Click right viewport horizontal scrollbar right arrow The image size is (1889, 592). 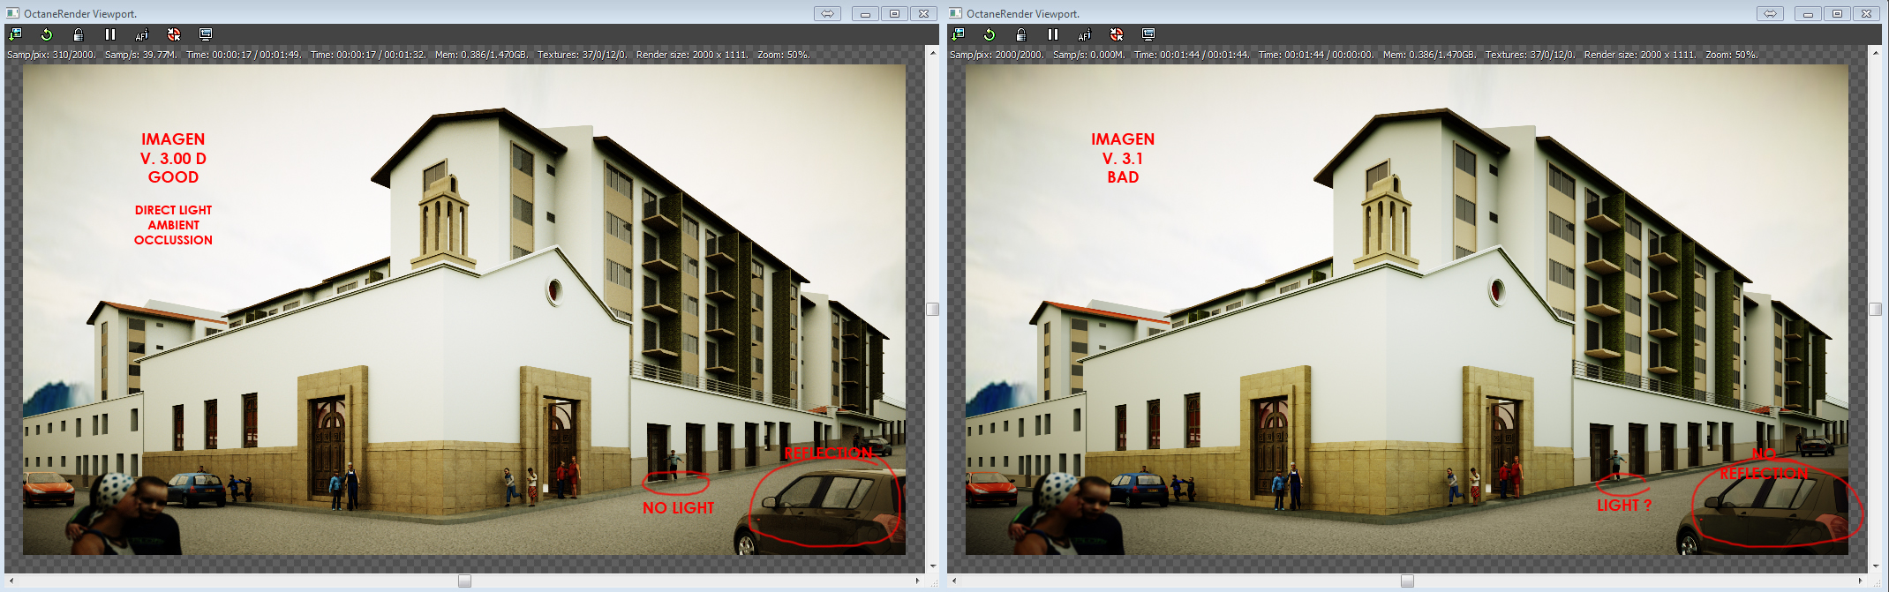click(x=1861, y=581)
